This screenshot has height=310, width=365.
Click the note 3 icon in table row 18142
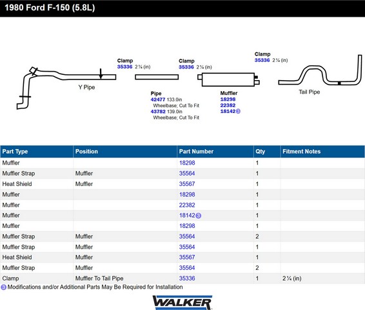tap(199, 216)
